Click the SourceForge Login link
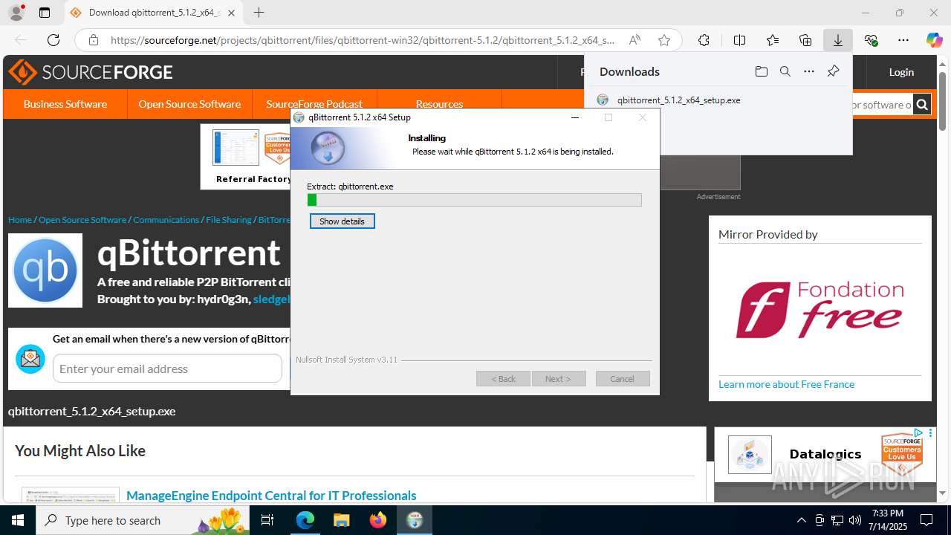Screen dimensions: 951x535 pos(901,72)
